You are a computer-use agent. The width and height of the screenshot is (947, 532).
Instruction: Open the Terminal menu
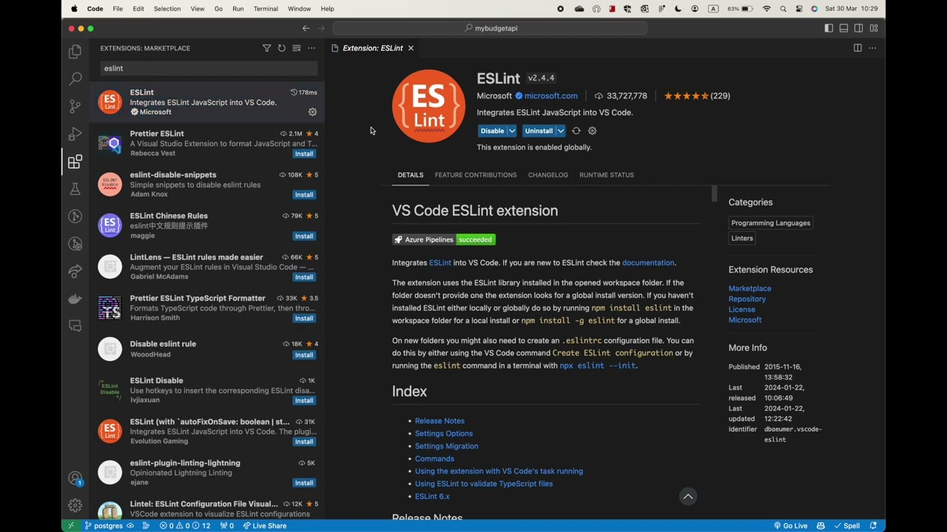266,9
